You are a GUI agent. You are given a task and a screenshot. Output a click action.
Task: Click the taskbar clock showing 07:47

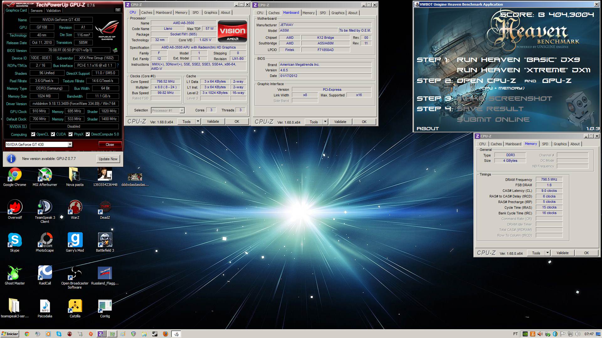589,334
